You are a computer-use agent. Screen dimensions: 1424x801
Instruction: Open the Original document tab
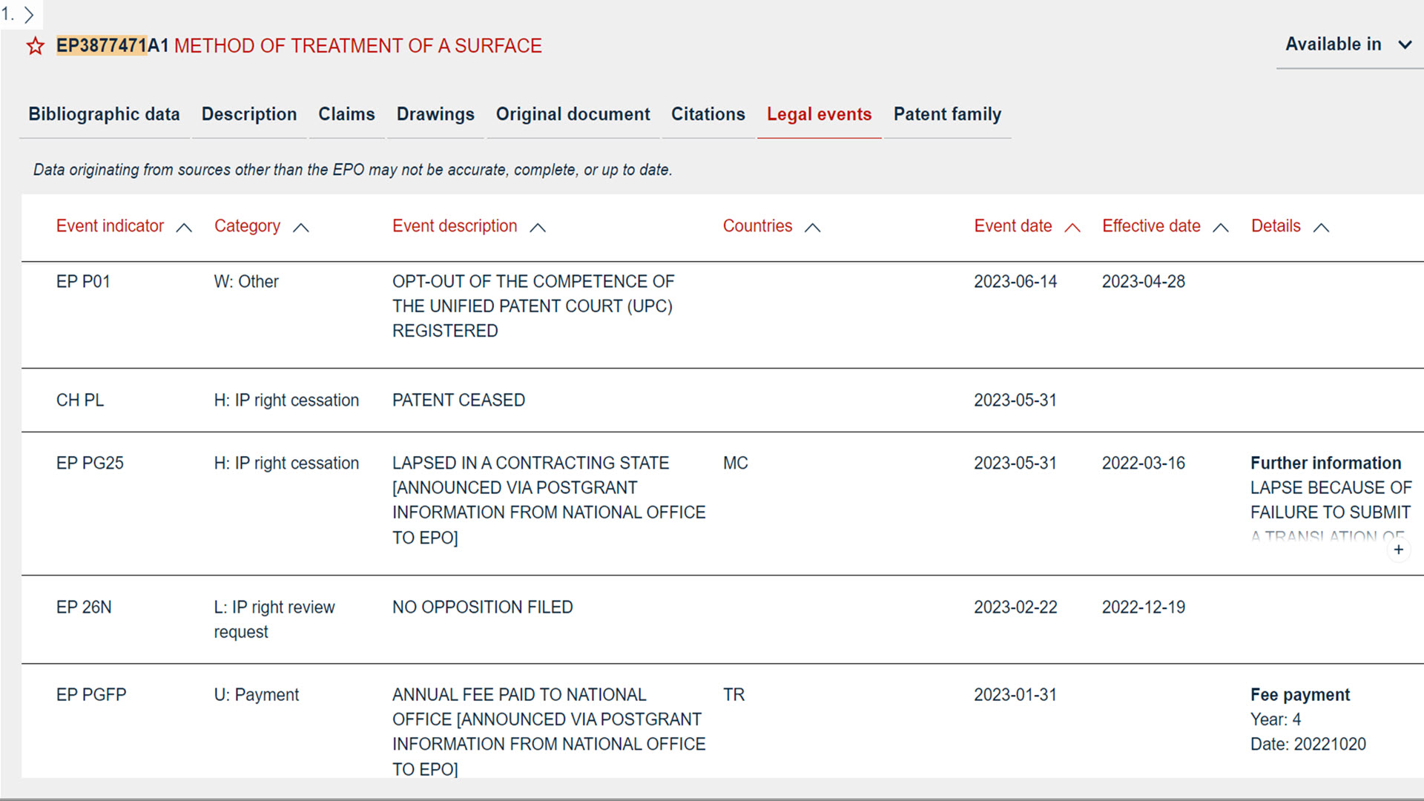(573, 114)
